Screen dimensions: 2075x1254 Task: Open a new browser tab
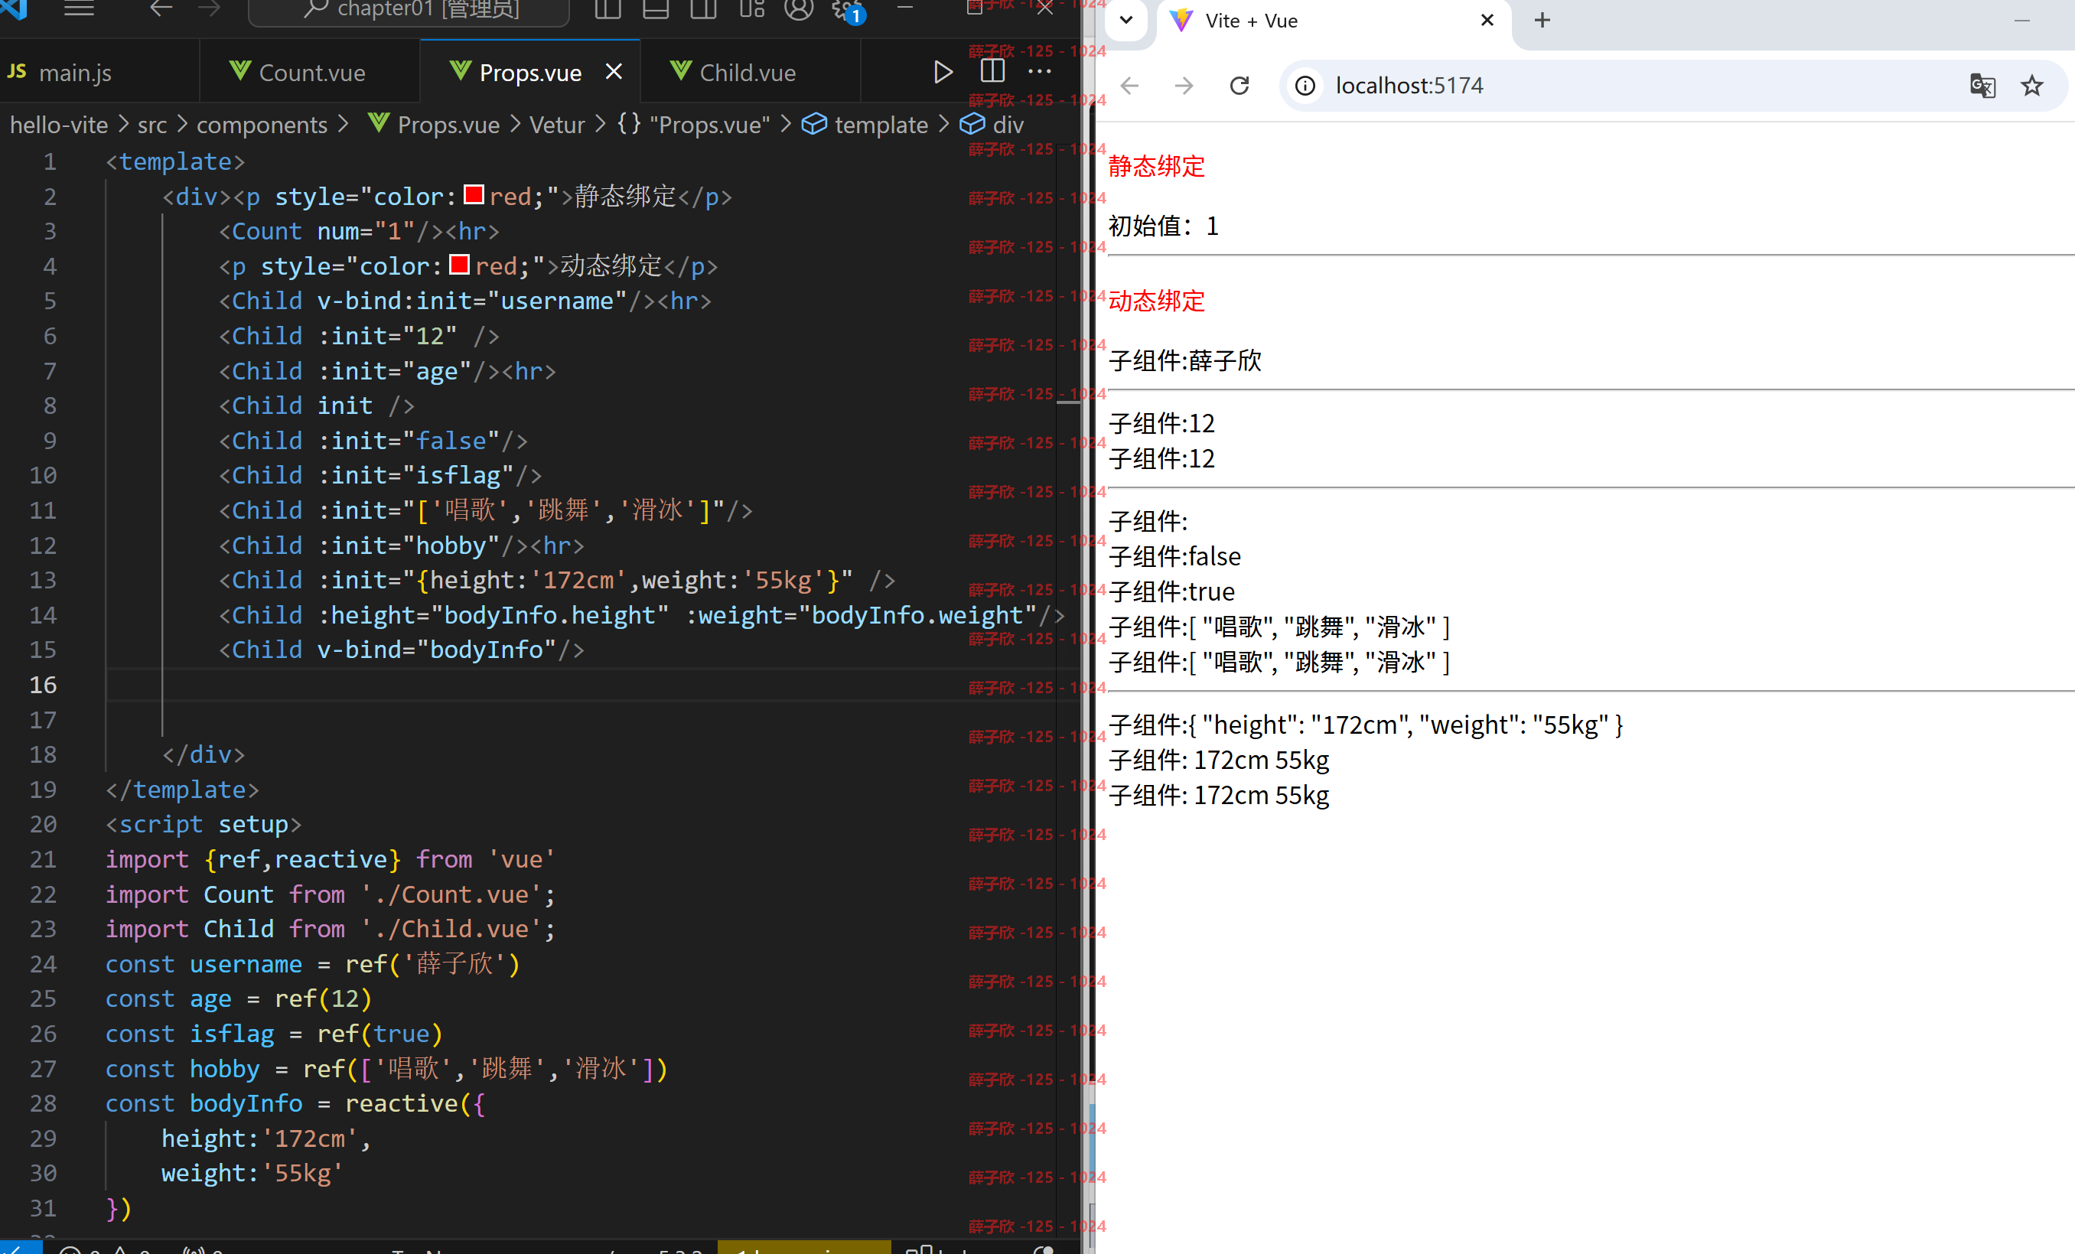(x=1542, y=20)
